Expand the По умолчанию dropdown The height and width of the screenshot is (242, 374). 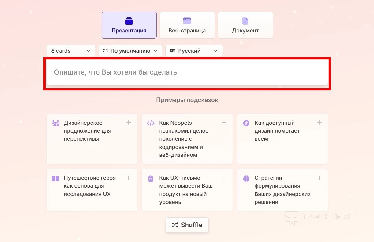(x=130, y=51)
